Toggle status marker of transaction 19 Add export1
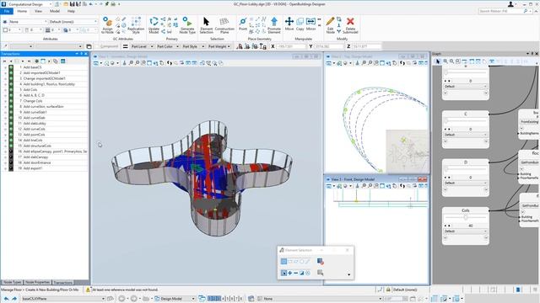 pyautogui.click(x=11, y=168)
